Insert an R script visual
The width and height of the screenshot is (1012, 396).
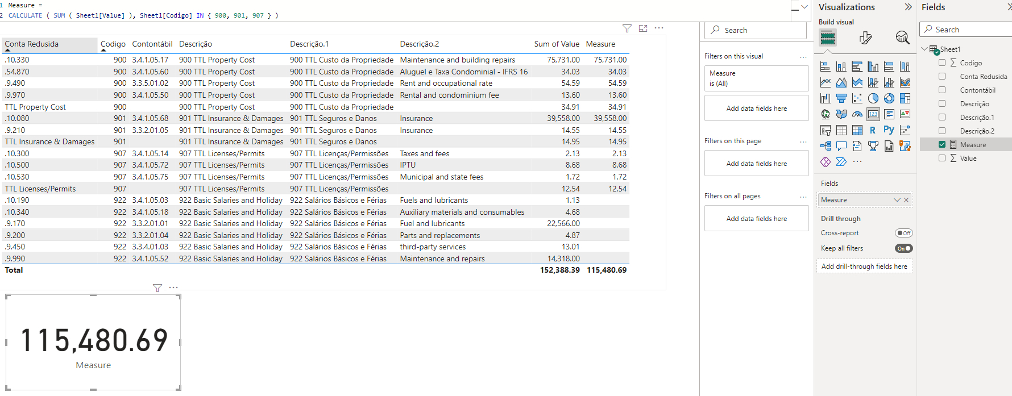(873, 130)
